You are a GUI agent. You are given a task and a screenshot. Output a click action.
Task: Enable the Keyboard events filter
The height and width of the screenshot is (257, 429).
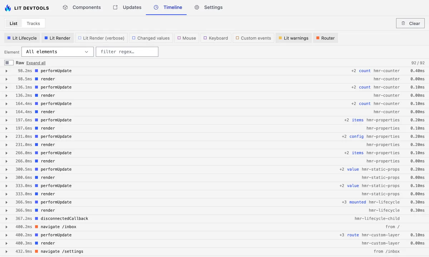coord(216,38)
